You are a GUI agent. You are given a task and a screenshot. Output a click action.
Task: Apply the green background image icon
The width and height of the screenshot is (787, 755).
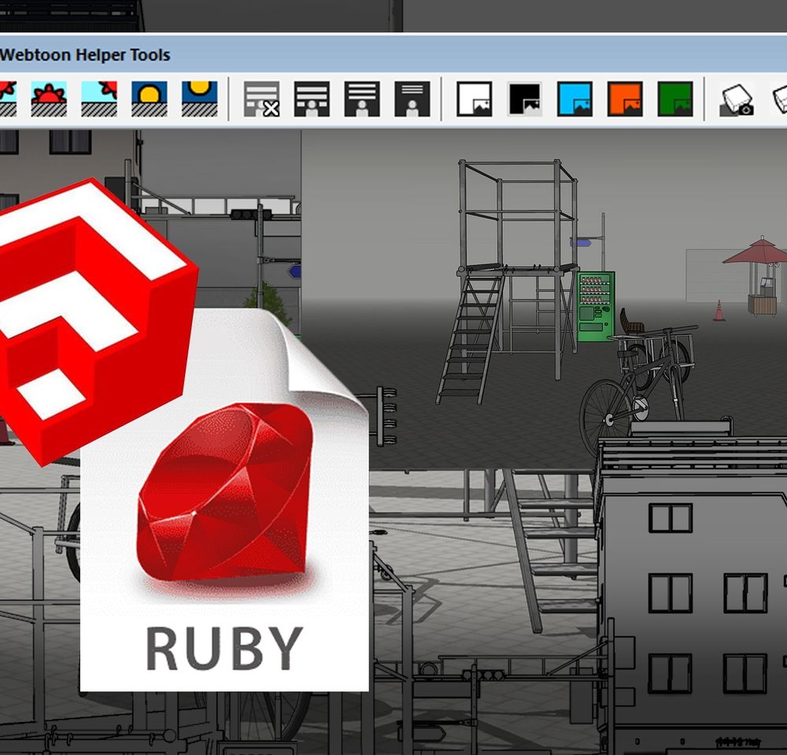[675, 99]
